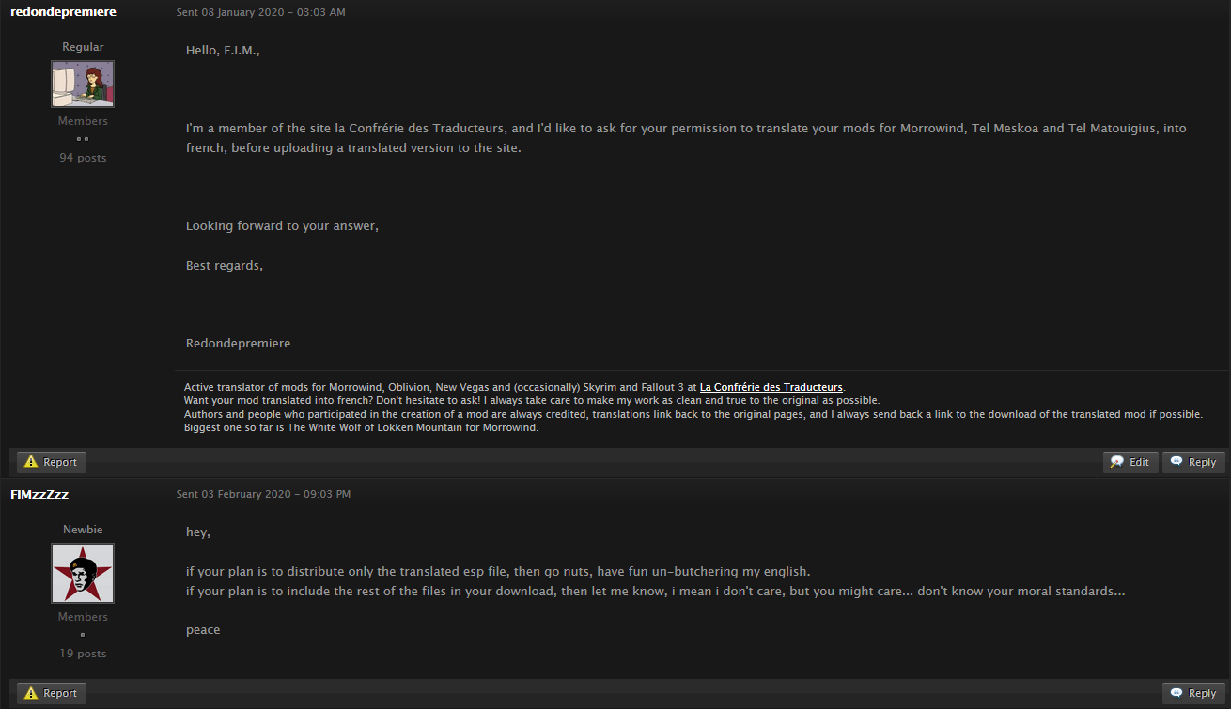Select the Members group under redondepremiere
1231x709 pixels.
tap(83, 121)
